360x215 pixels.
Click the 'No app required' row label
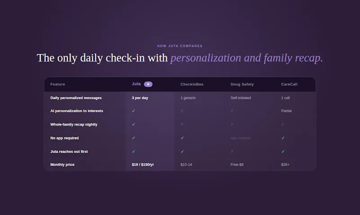point(64,138)
